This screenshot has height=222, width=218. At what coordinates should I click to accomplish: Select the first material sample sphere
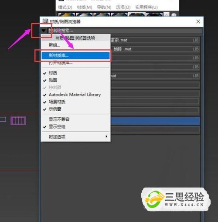67,14
